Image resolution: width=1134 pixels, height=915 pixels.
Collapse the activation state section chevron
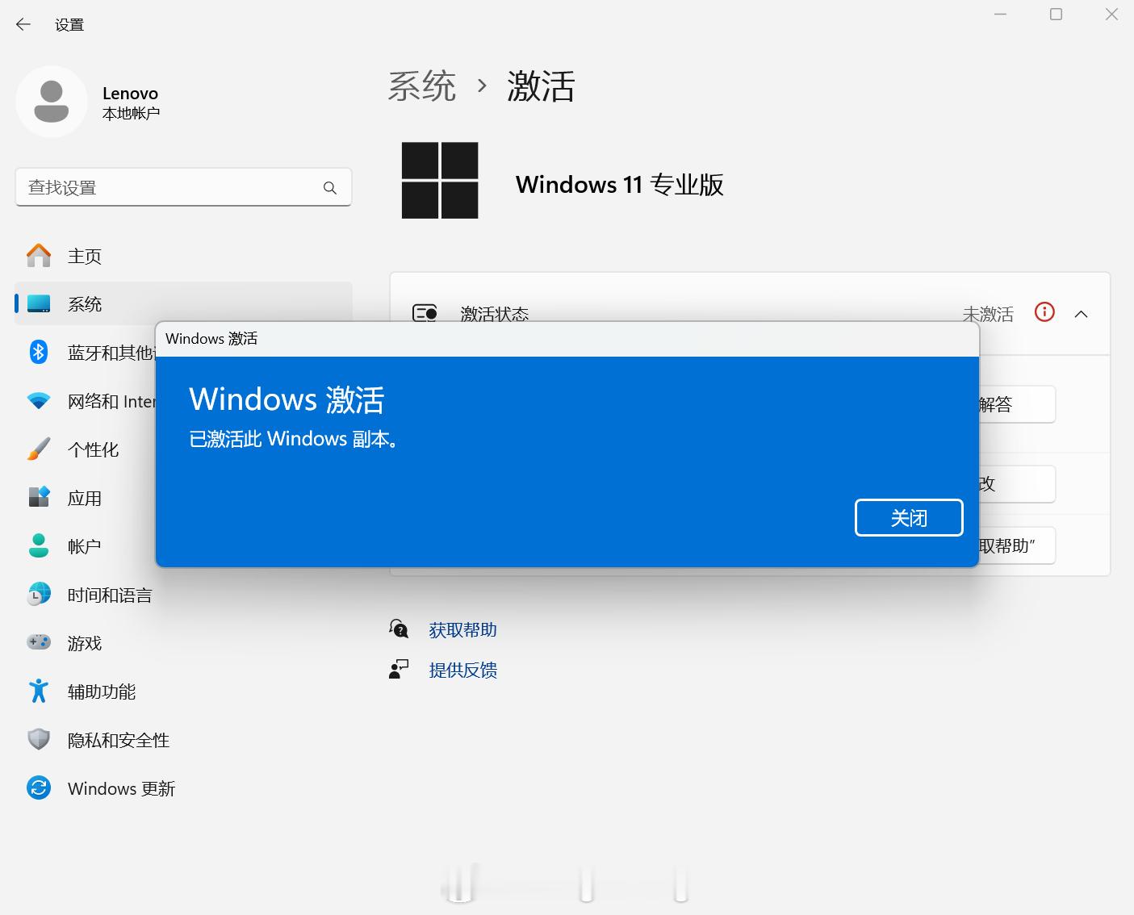pos(1082,314)
